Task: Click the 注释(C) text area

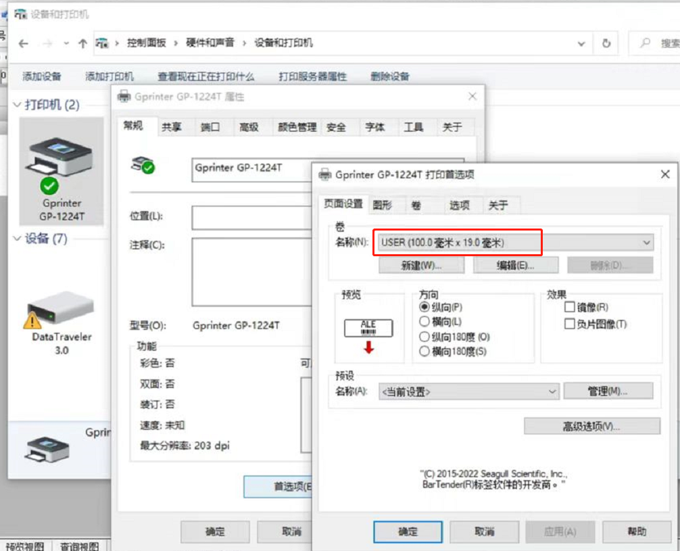Action: [251, 272]
